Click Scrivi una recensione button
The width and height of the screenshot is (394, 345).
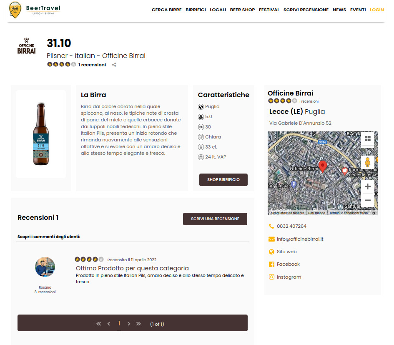(215, 219)
